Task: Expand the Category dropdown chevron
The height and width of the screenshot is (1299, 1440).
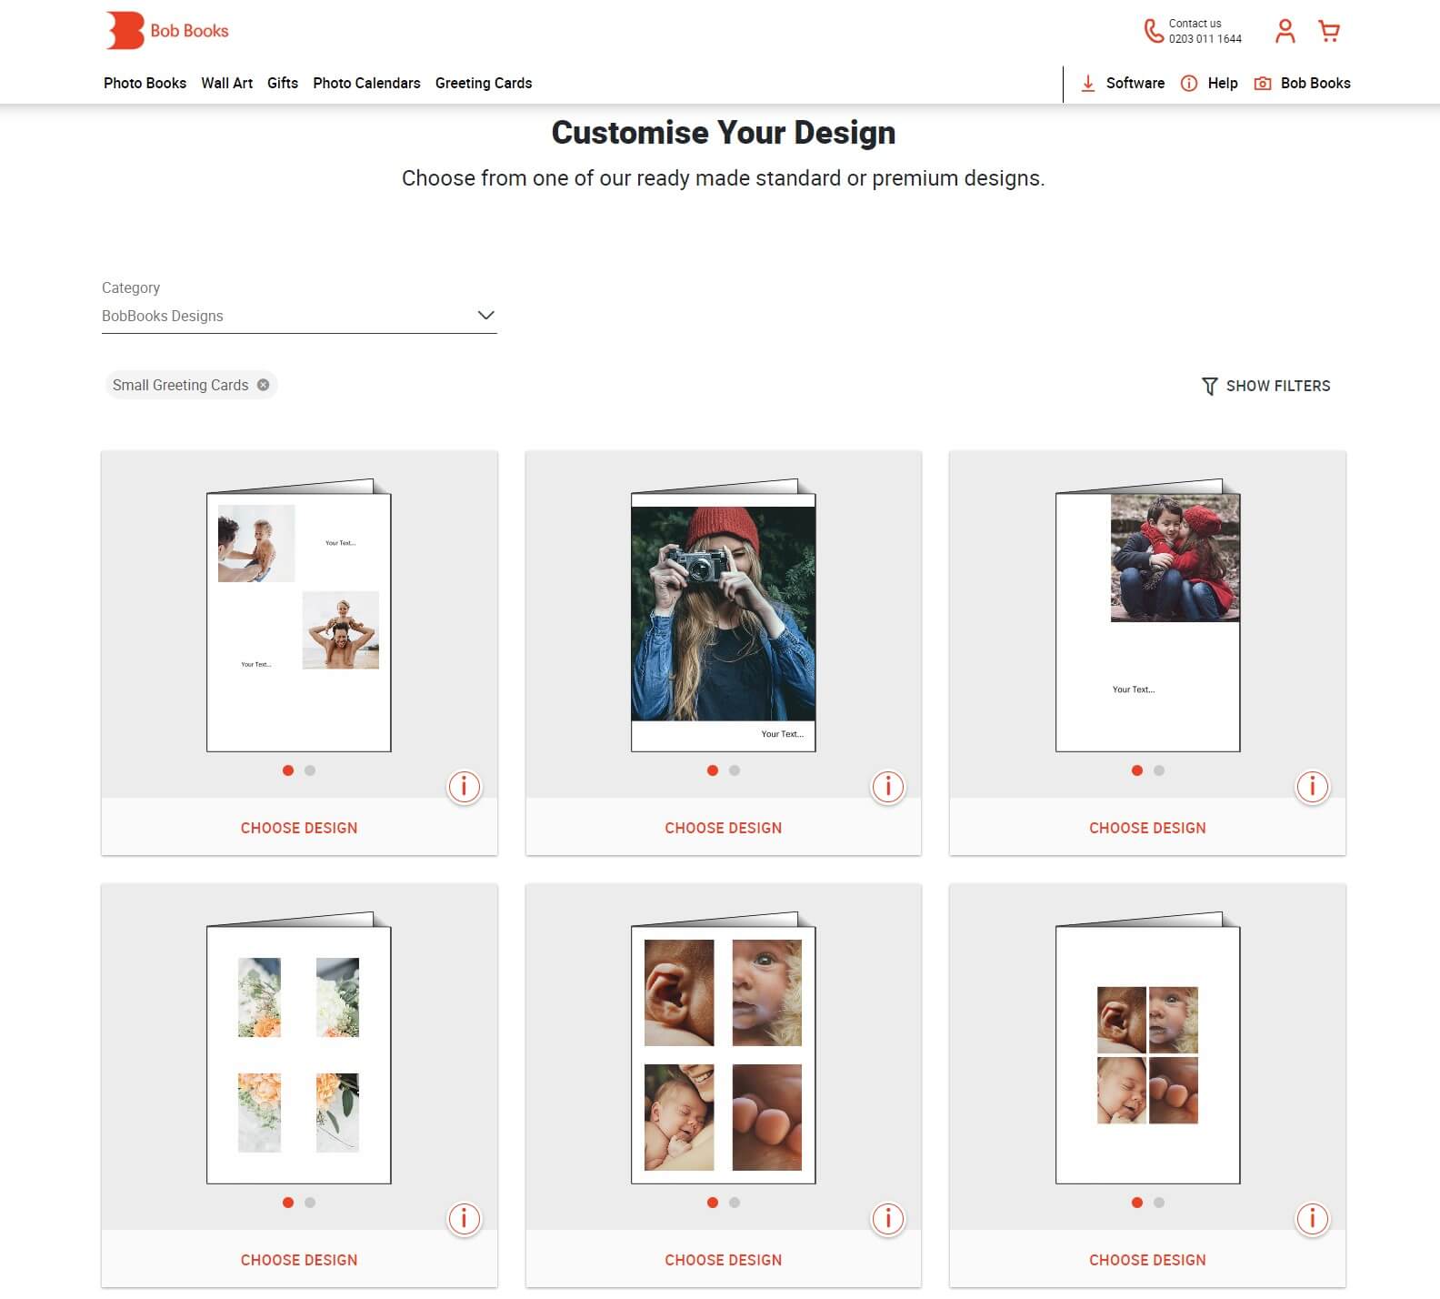Action: pyautogui.click(x=485, y=316)
